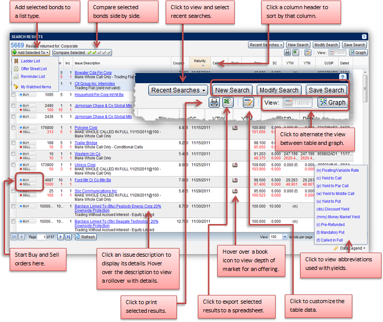Click the help question mark icon
The image size is (383, 322).
point(364,37)
